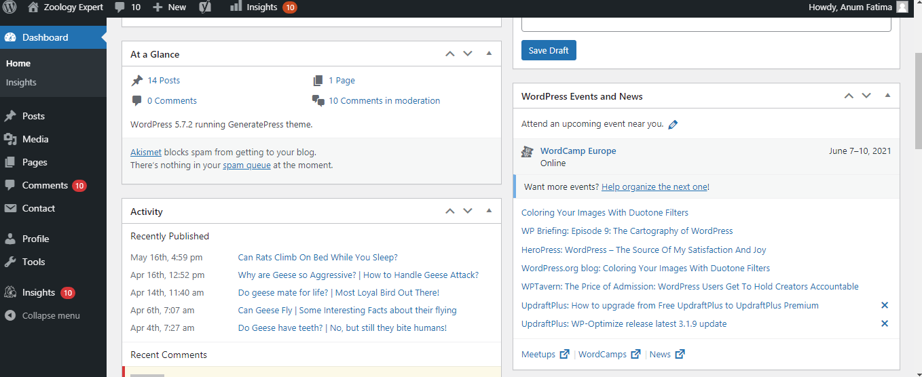The width and height of the screenshot is (922, 377).
Task: Click the Posts pushpin sidebar icon
Action: click(10, 116)
